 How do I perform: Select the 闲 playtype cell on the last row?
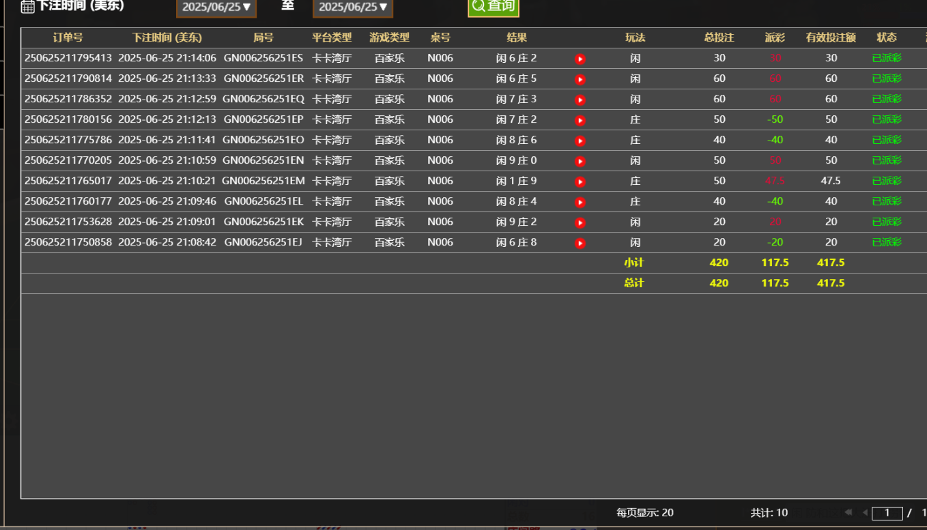point(635,243)
